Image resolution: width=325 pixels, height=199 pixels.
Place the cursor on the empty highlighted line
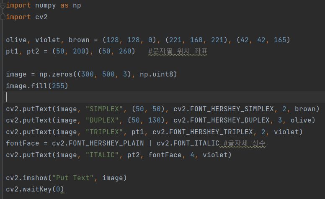point(164,97)
